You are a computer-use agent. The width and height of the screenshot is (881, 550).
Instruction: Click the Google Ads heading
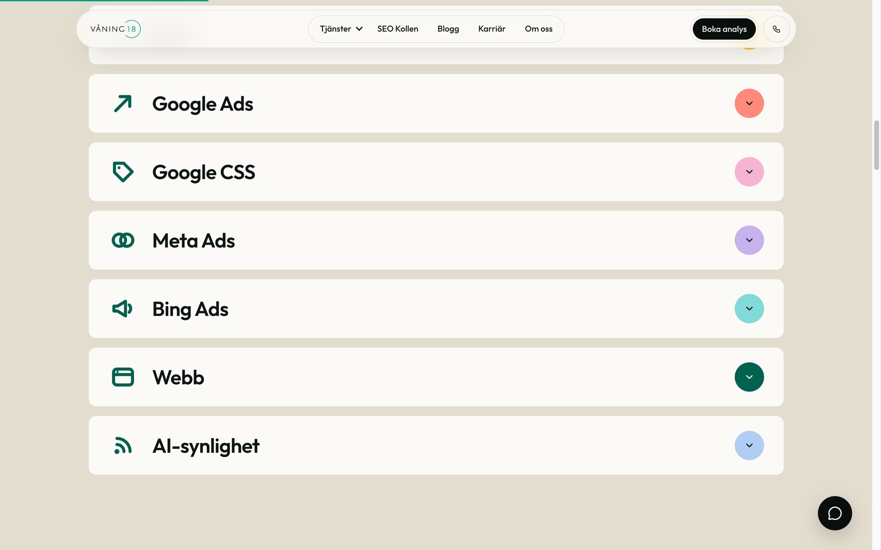coord(203,104)
